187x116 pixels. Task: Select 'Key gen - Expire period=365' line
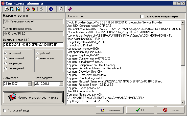point(83,88)
